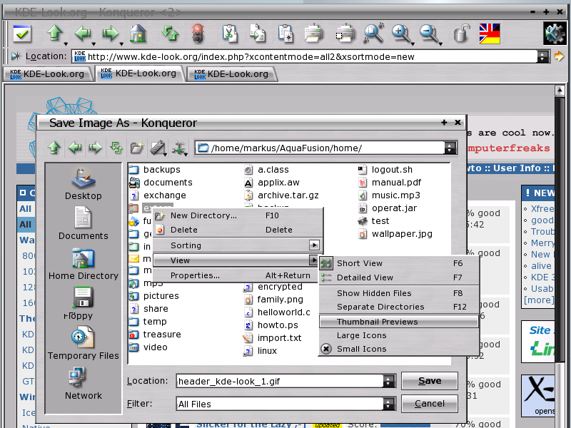Create new folder via dialog toolbar icon
The height and width of the screenshot is (428, 571).
click(137, 148)
